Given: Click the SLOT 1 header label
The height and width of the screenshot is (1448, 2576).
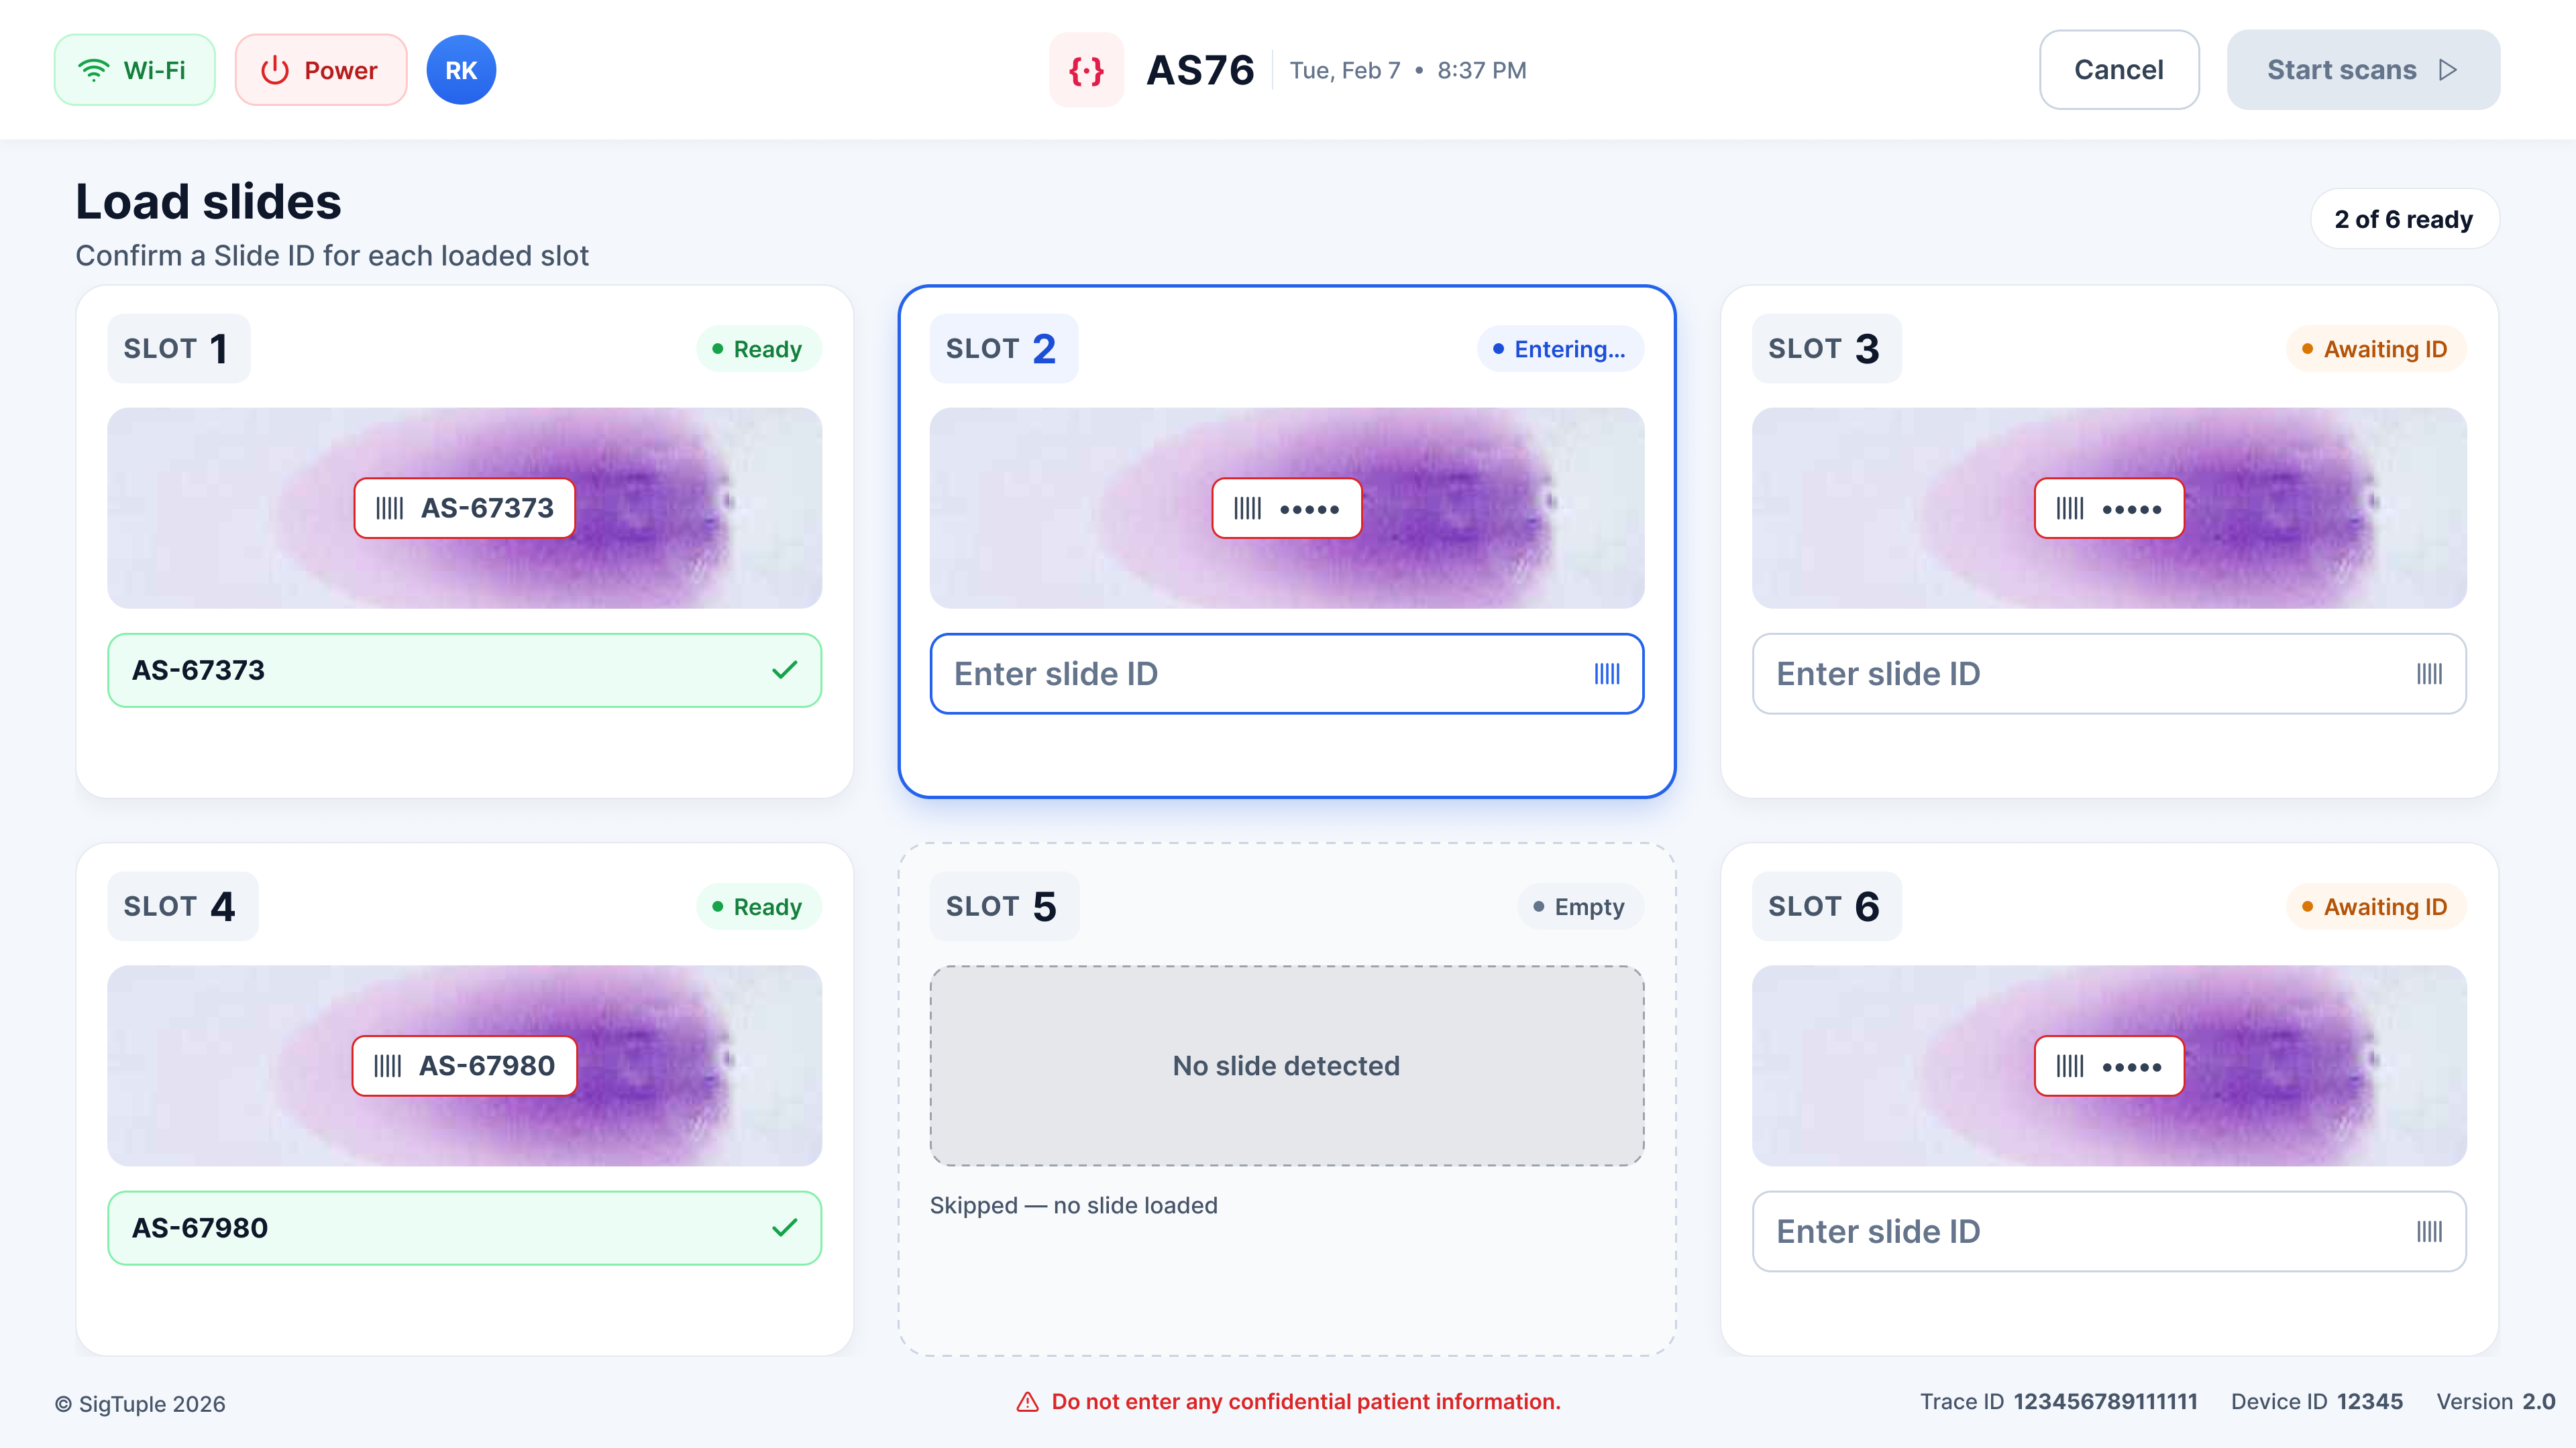Looking at the screenshot, I should (178, 349).
